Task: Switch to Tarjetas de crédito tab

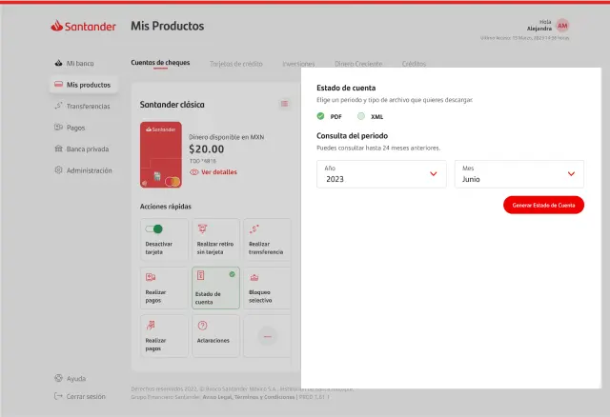Action: click(236, 64)
